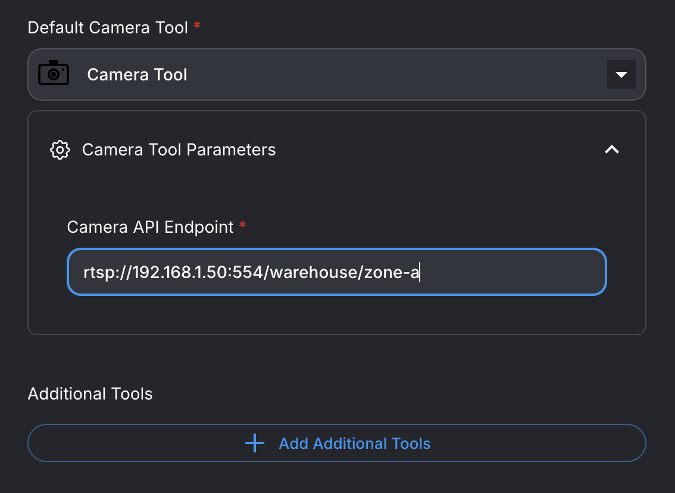Viewport: 675px width, 493px height.
Task: Focus the Camera API Endpoint input field
Action: 336,272
